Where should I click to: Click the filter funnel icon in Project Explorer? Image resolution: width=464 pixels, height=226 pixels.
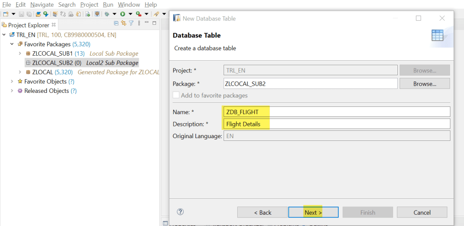point(131,24)
